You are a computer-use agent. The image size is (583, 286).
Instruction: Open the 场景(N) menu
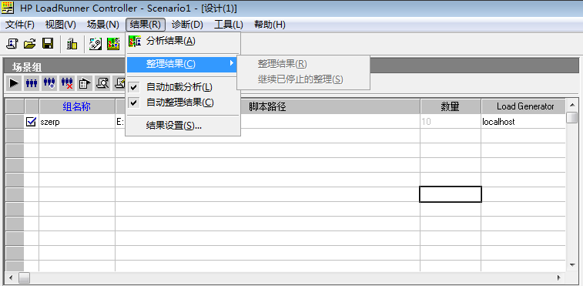click(x=103, y=25)
